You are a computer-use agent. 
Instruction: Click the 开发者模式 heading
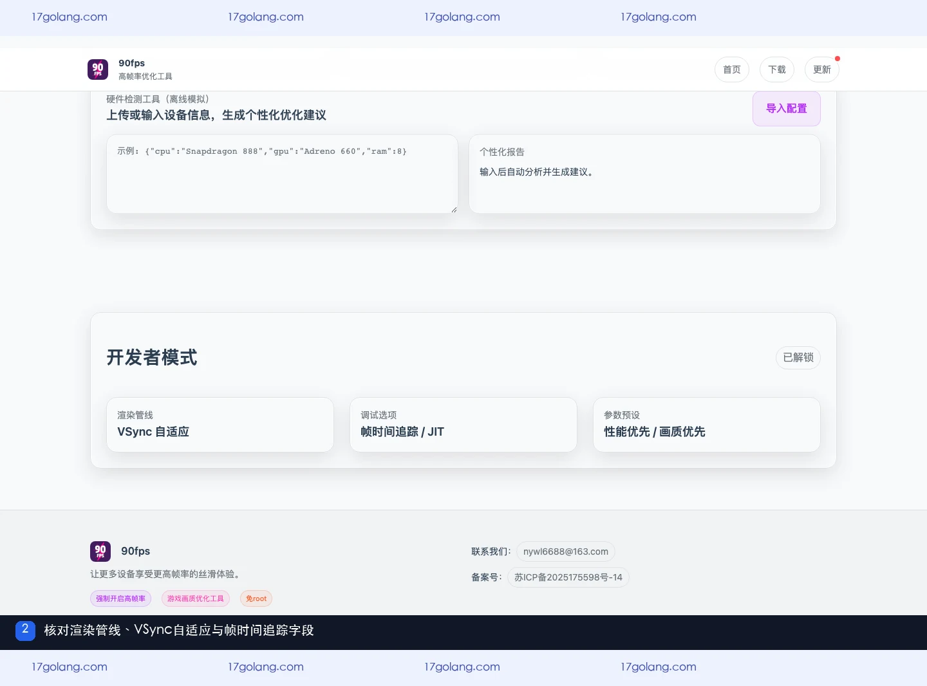[x=152, y=357]
